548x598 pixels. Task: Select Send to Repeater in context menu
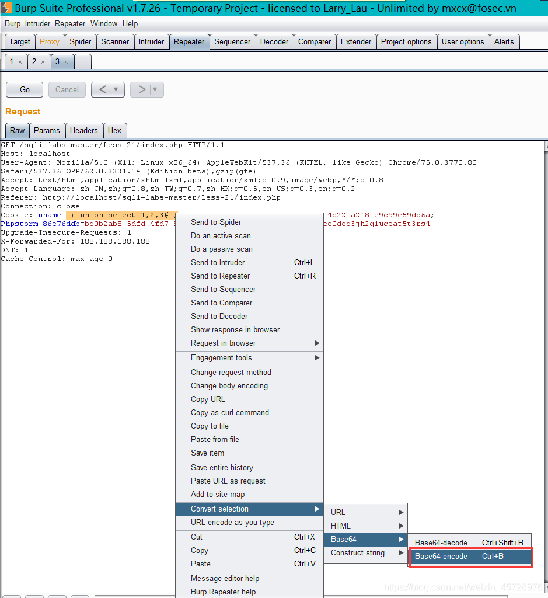click(249, 276)
